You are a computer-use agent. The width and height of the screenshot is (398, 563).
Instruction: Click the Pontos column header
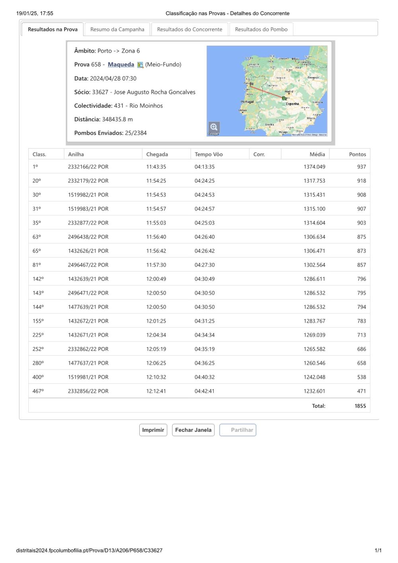coord(357,154)
